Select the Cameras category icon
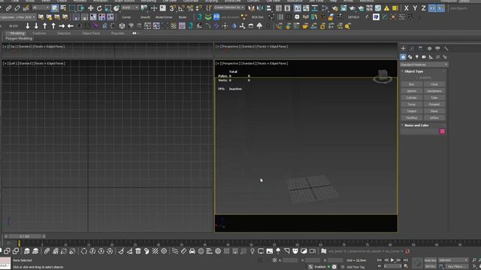This screenshot has width=481, height=270. pos(424,57)
